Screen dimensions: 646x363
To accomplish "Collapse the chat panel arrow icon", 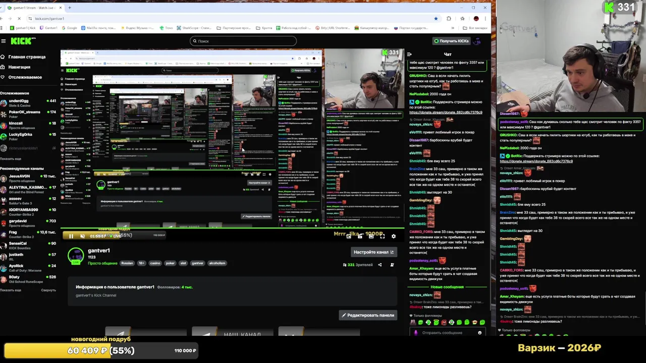I will [x=409, y=54].
